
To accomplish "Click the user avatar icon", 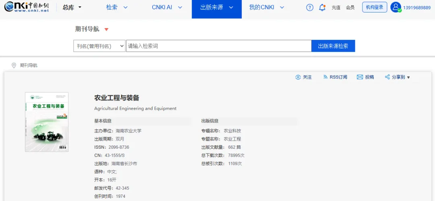I will tap(396, 7).
